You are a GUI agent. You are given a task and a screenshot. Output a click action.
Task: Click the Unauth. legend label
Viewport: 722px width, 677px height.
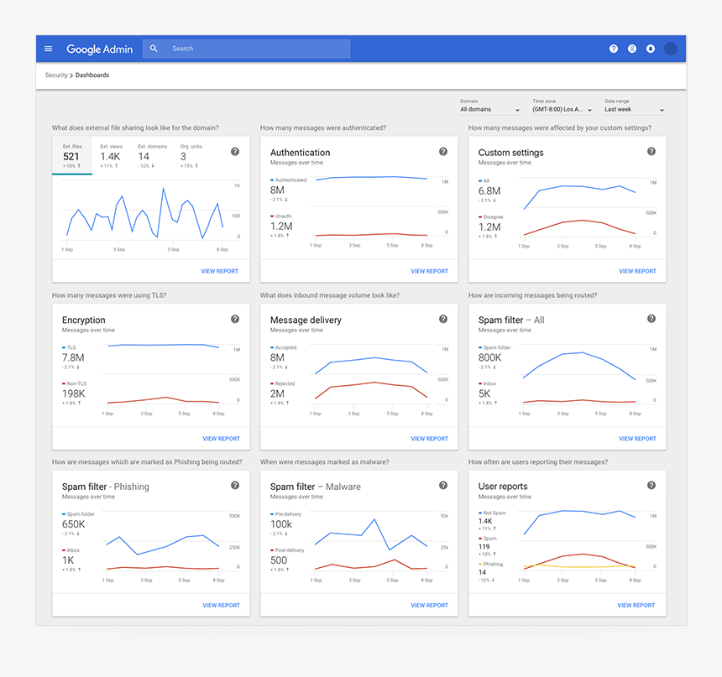click(x=284, y=216)
